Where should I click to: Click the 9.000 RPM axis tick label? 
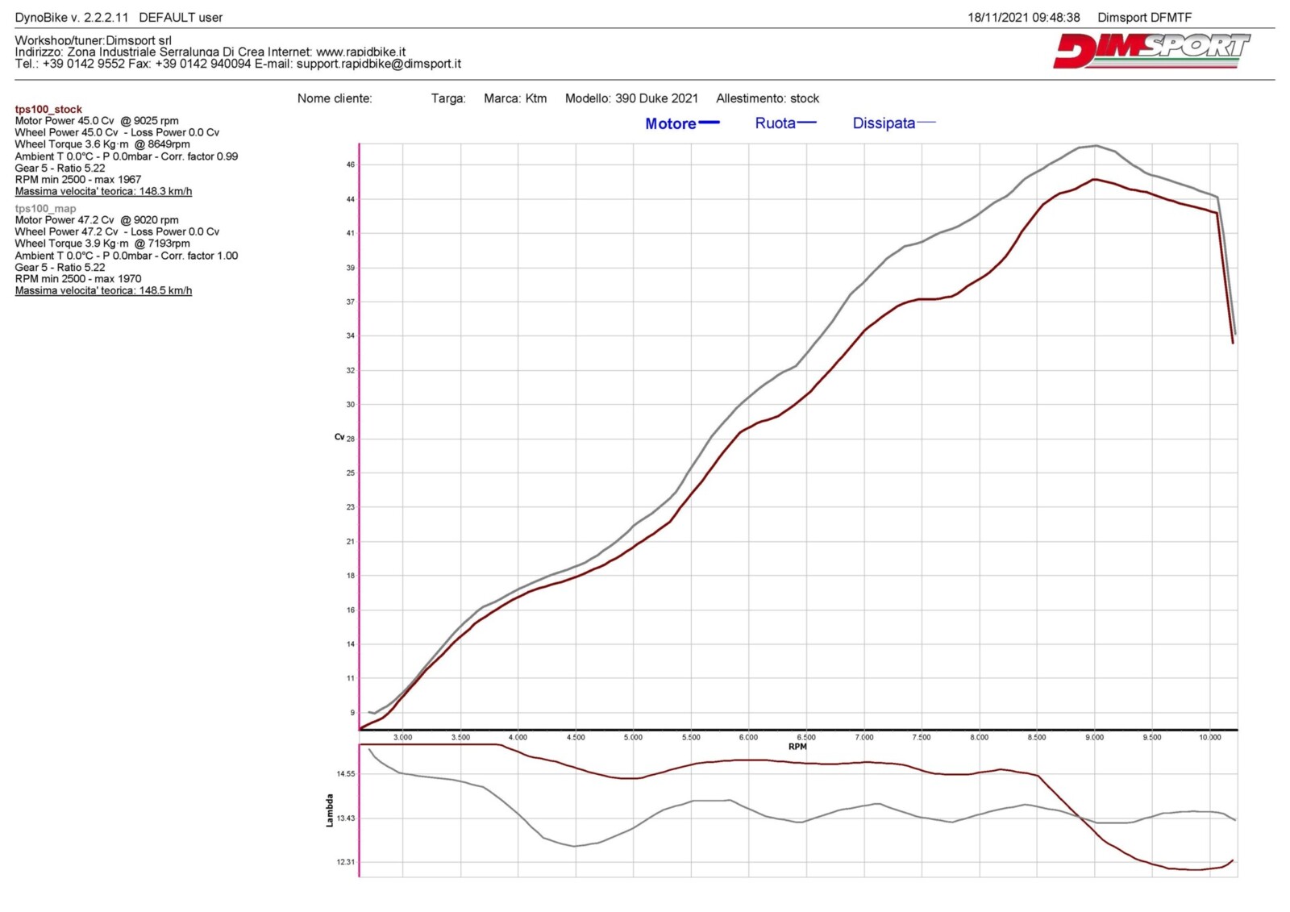pos(1094,737)
